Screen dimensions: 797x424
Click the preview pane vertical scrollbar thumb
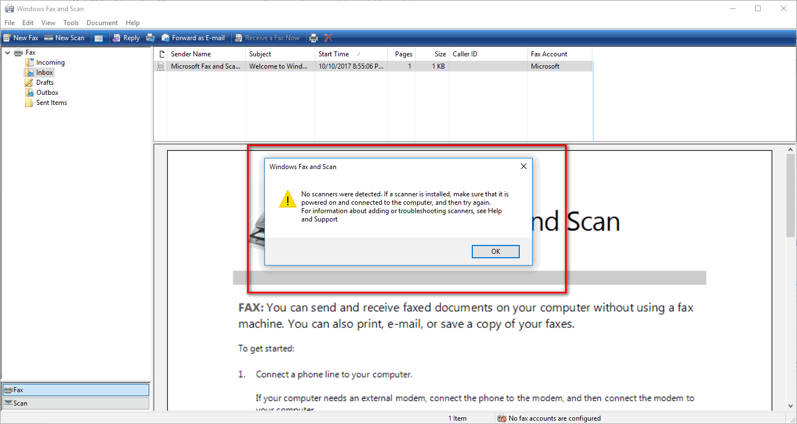(791, 196)
